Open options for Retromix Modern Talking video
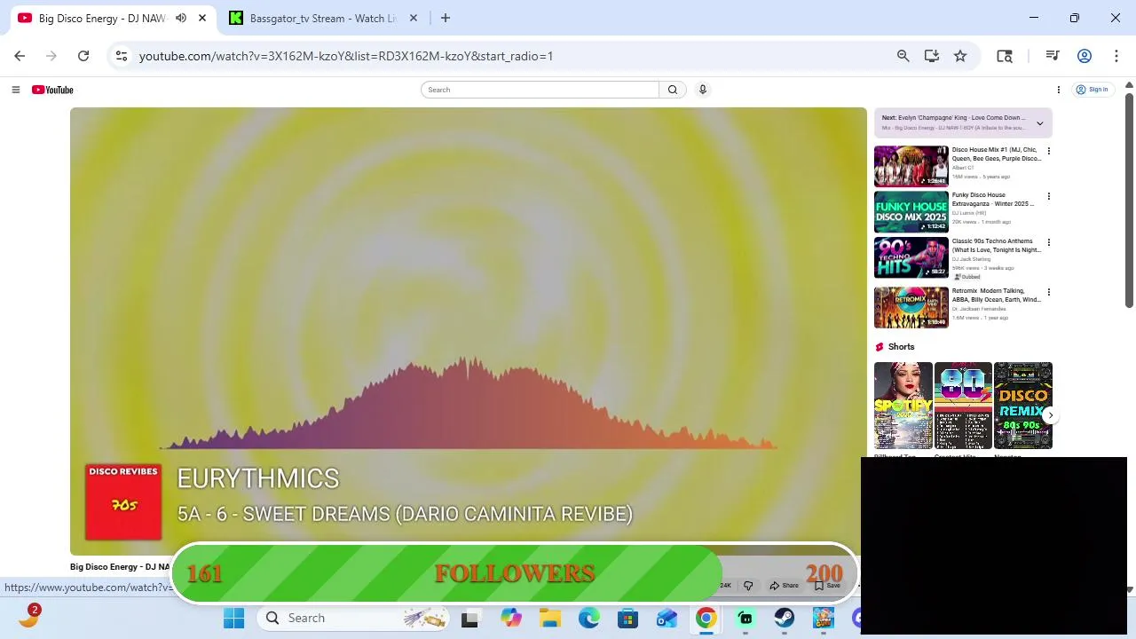The image size is (1136, 639). coord(1048,292)
